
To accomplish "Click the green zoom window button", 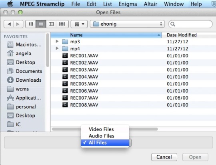I will tap(20, 12).
